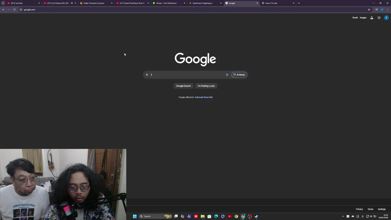The height and width of the screenshot is (220, 391).
Task: Open the Gmail link
Action: (355, 18)
